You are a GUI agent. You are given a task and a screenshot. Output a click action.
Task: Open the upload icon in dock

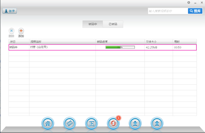pos(157,123)
